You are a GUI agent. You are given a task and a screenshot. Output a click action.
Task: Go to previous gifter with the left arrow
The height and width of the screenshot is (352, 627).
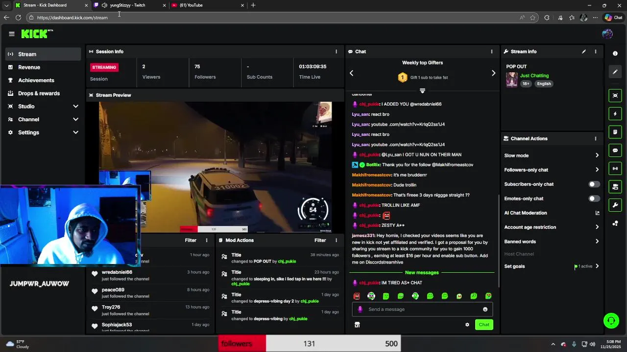(351, 73)
